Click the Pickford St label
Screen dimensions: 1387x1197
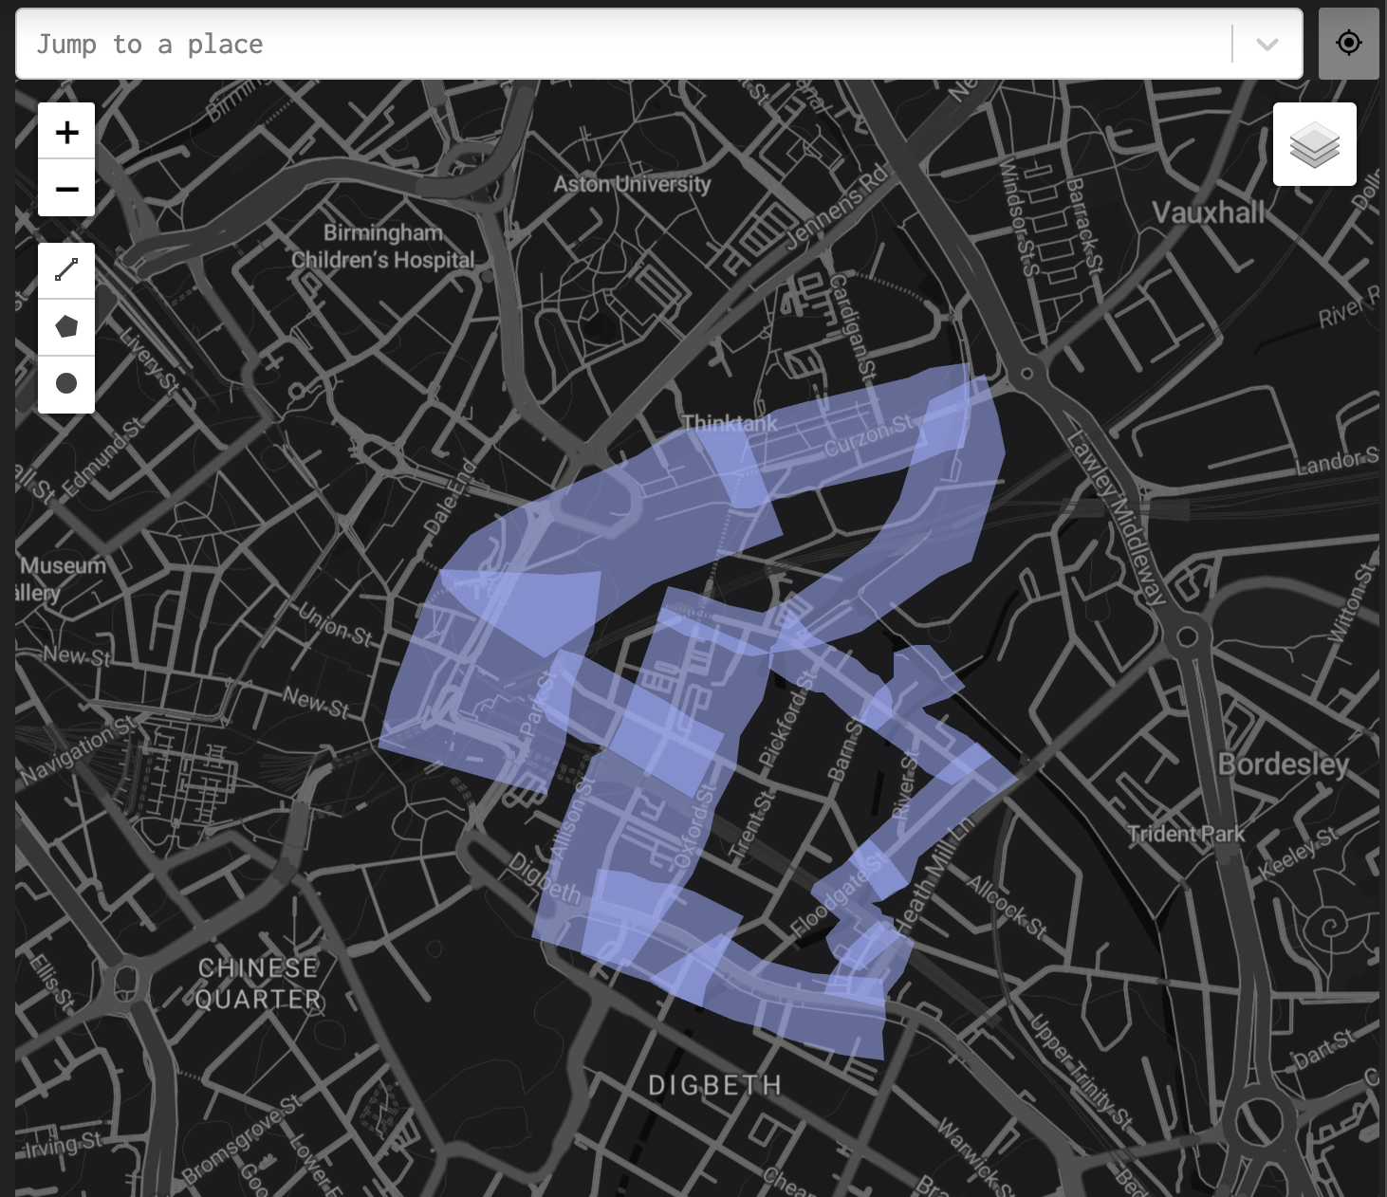point(787,719)
